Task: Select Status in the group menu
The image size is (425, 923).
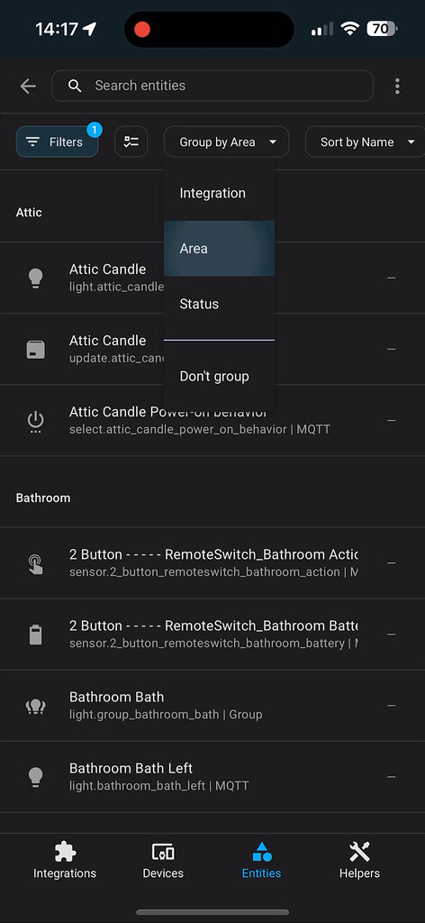Action: (x=220, y=304)
